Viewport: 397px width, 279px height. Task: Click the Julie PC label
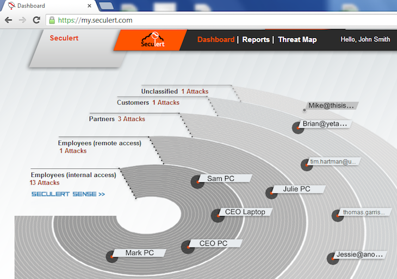tap(299, 189)
